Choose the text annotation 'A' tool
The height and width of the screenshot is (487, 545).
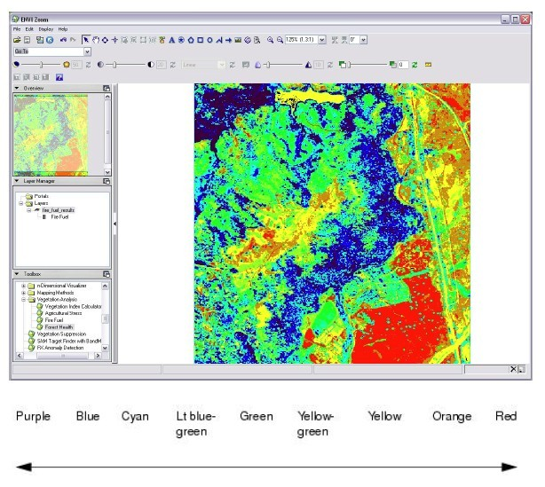click(x=171, y=40)
